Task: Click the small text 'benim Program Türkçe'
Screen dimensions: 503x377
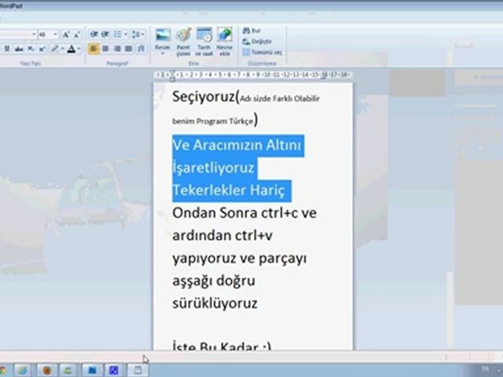Action: click(x=213, y=121)
